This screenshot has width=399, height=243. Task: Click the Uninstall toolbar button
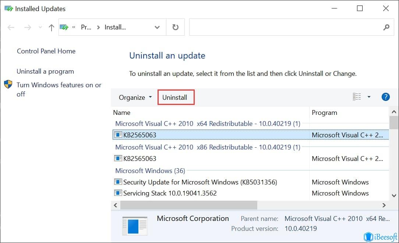(175, 98)
